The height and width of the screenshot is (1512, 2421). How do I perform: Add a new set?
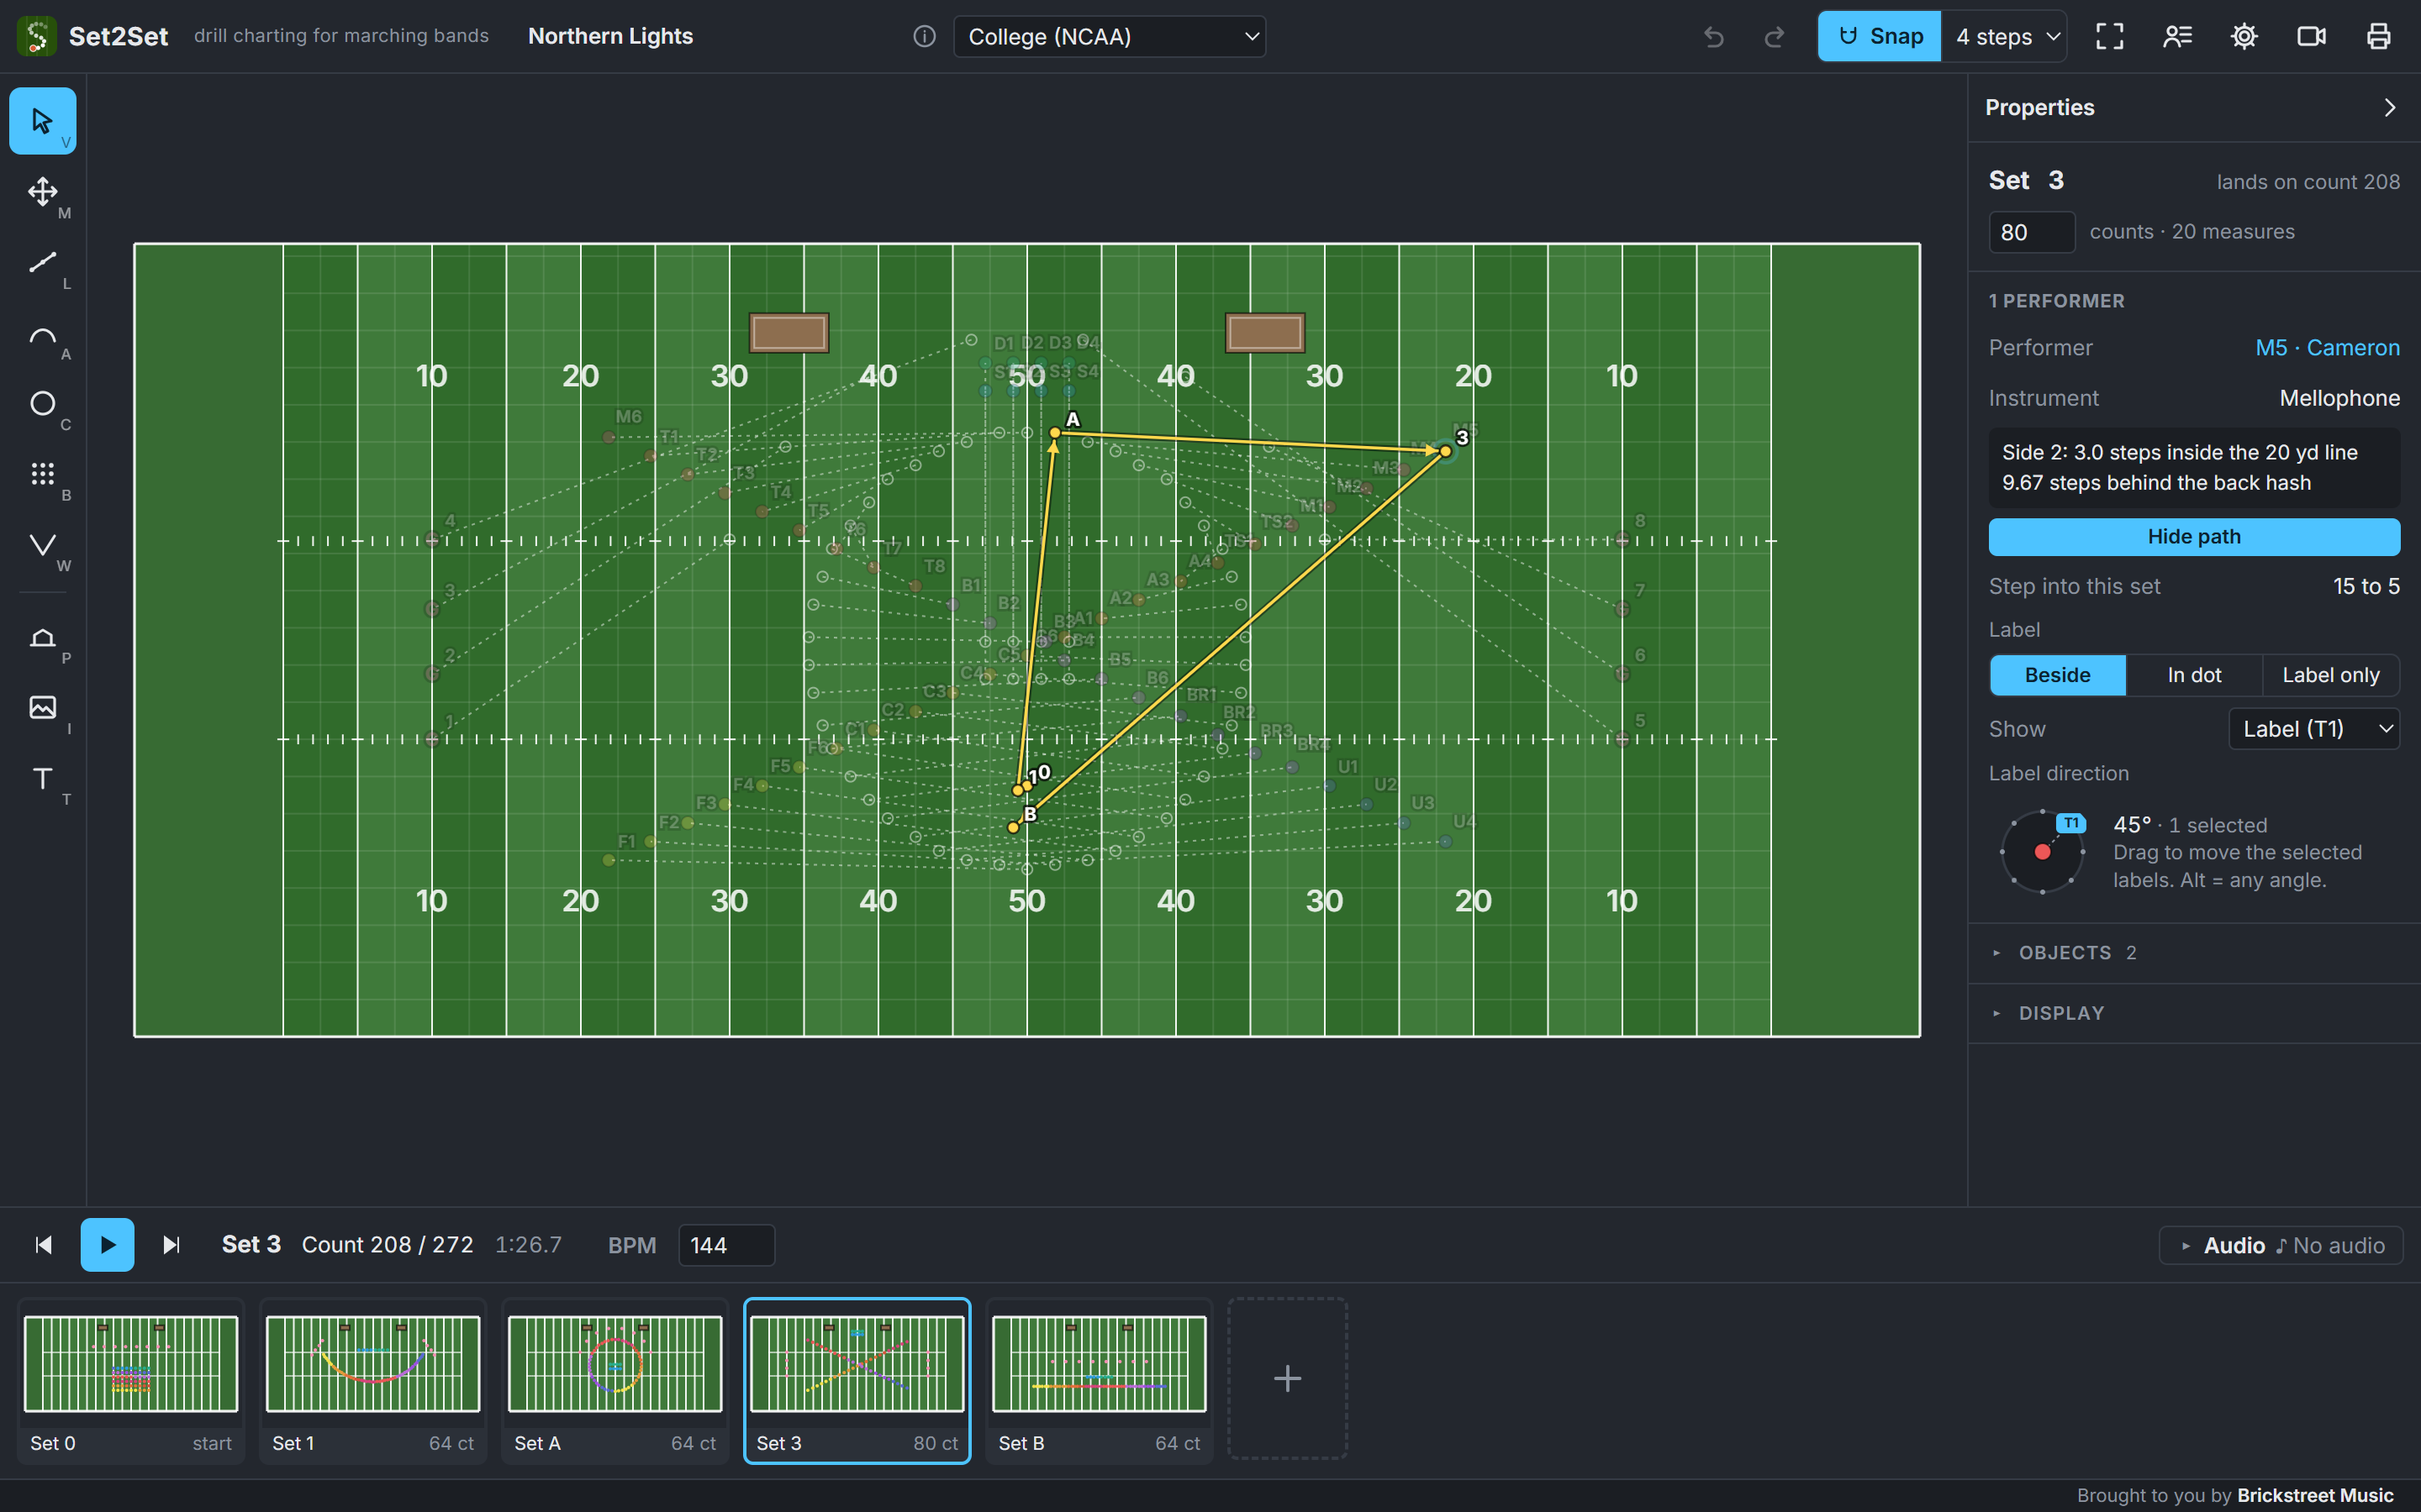point(1288,1379)
